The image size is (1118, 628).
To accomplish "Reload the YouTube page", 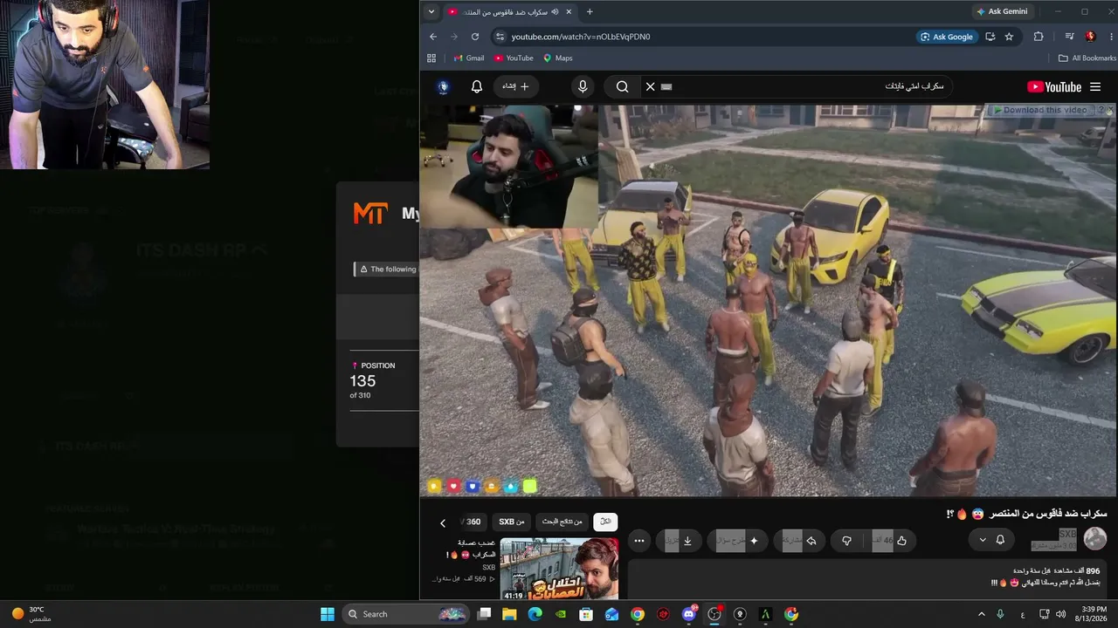I will pos(475,37).
